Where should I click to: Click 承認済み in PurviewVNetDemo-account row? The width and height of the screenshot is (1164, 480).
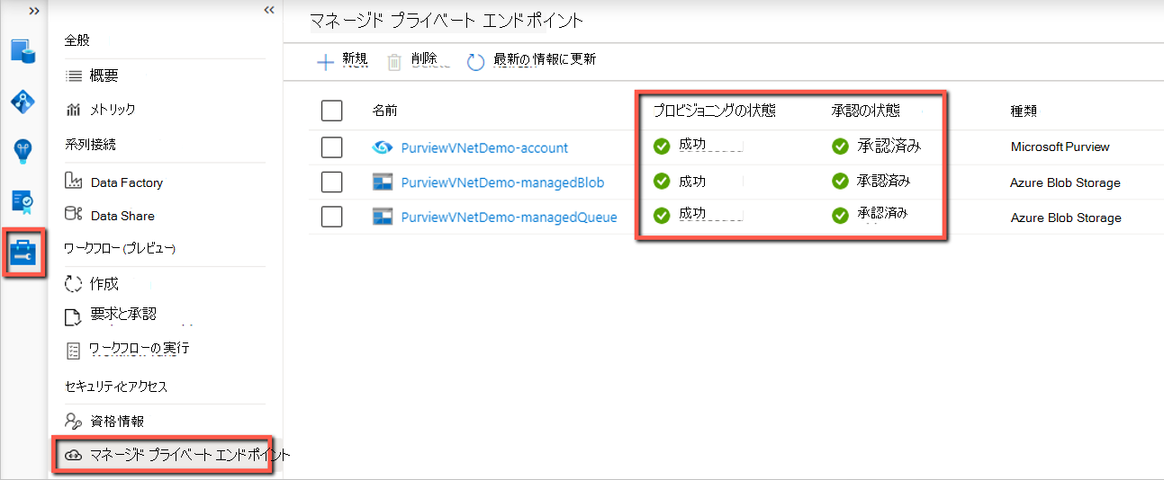point(888,146)
